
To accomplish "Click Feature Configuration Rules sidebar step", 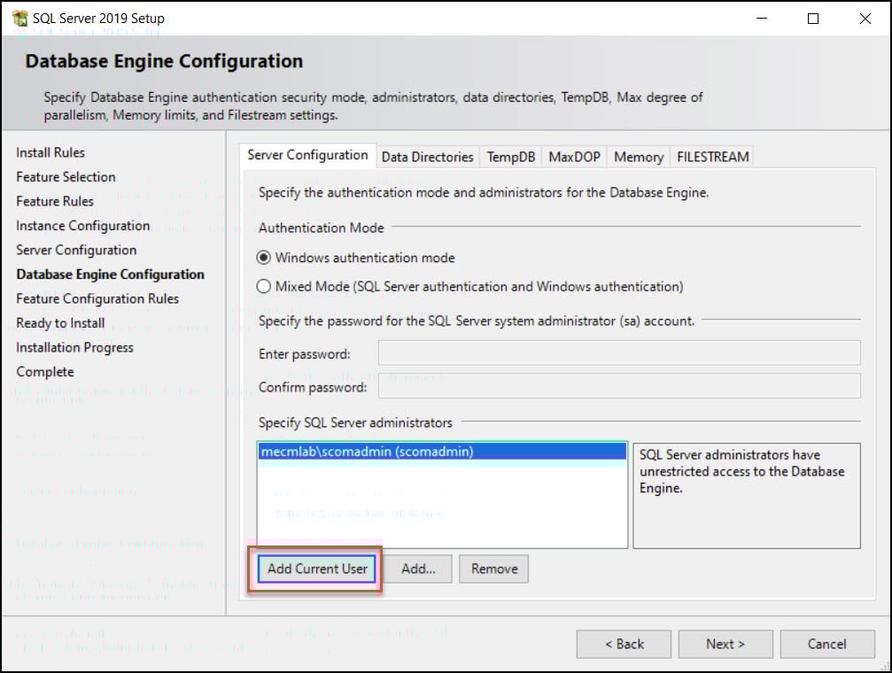I will tap(97, 298).
